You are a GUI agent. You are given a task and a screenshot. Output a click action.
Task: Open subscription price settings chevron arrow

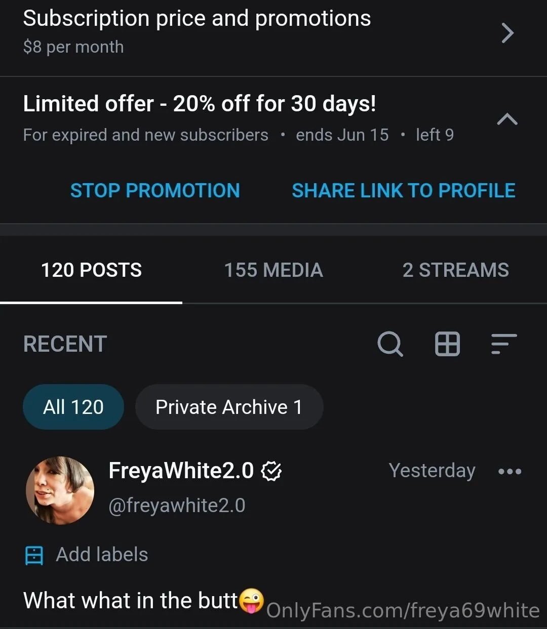tap(507, 33)
